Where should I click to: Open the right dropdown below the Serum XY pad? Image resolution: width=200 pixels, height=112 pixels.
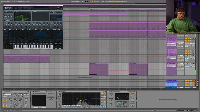(x=42, y=107)
